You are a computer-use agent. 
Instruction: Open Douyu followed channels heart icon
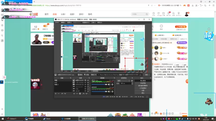[159, 13]
